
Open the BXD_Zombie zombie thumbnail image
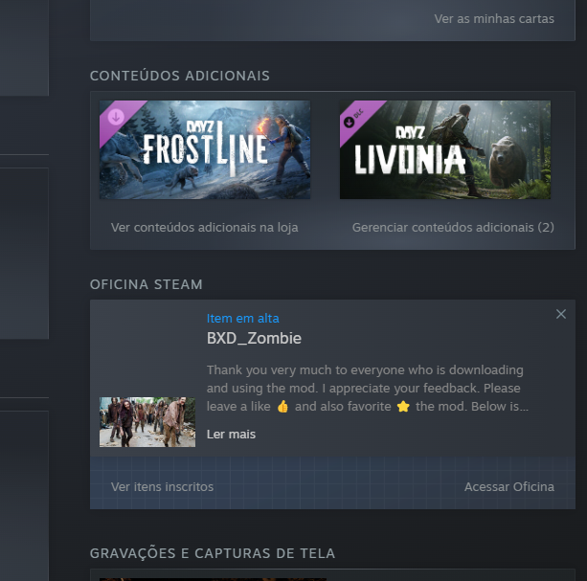coord(147,422)
